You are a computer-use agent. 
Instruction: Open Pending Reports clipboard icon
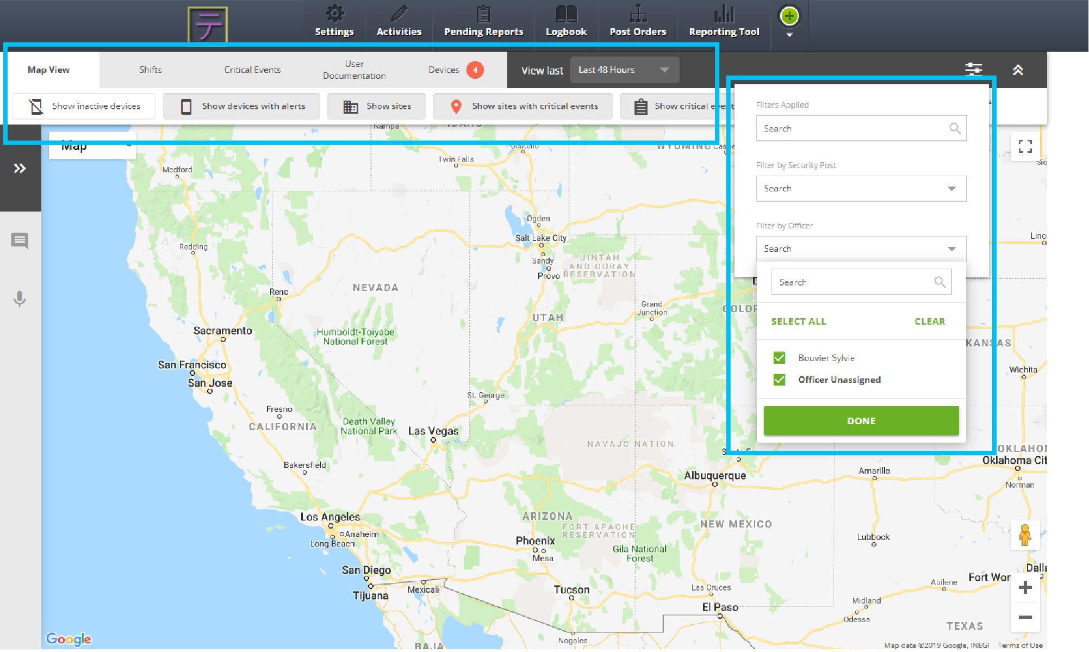click(483, 13)
